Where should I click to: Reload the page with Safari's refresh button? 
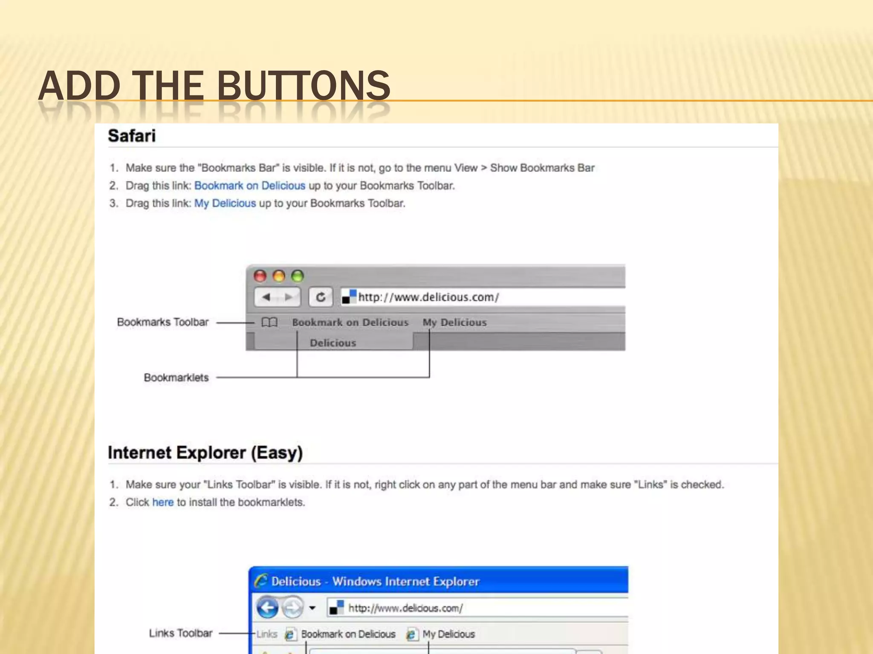click(321, 297)
